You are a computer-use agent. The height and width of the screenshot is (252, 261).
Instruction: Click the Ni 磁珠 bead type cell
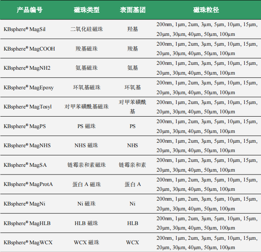click(86, 203)
